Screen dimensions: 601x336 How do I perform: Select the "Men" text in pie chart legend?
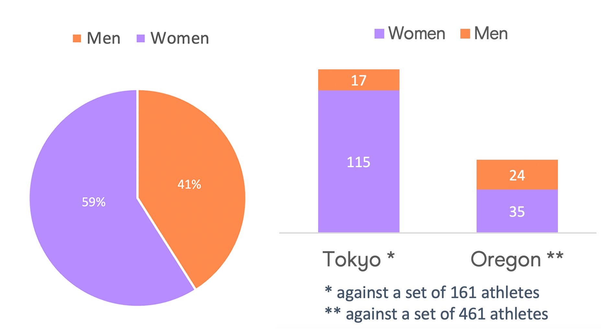[x=104, y=38]
